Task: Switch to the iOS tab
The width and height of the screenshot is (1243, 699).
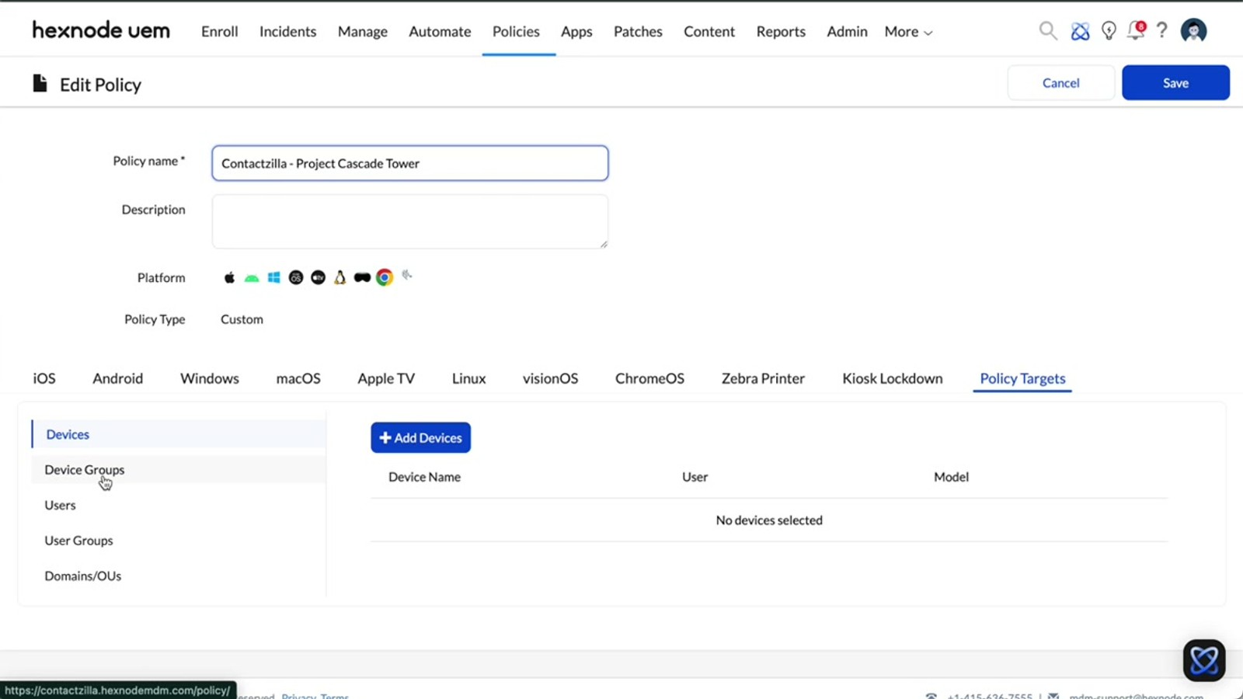Action: point(44,378)
